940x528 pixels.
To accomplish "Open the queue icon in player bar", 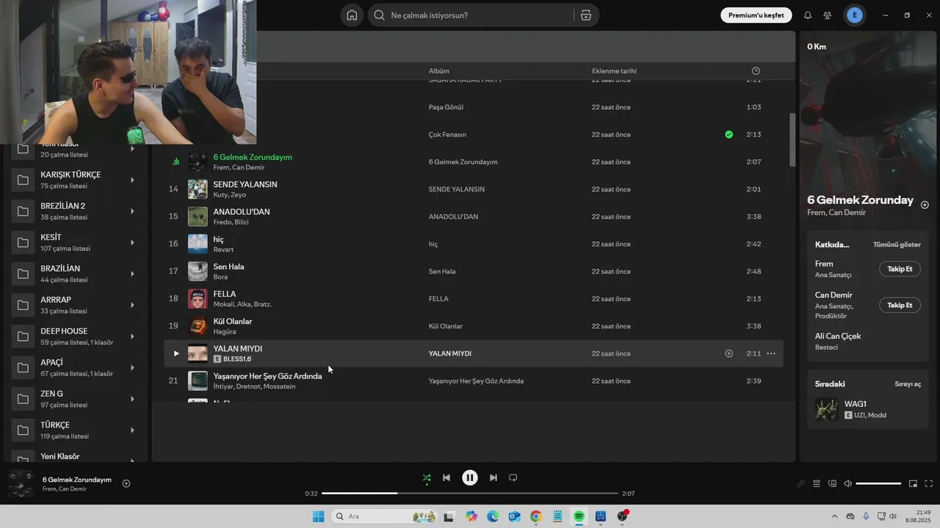I will click(x=817, y=483).
